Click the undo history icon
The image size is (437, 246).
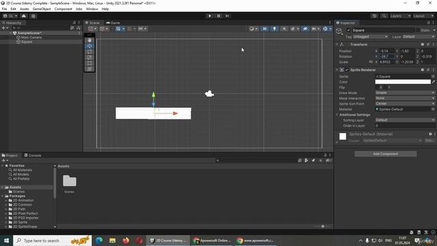coord(374,16)
